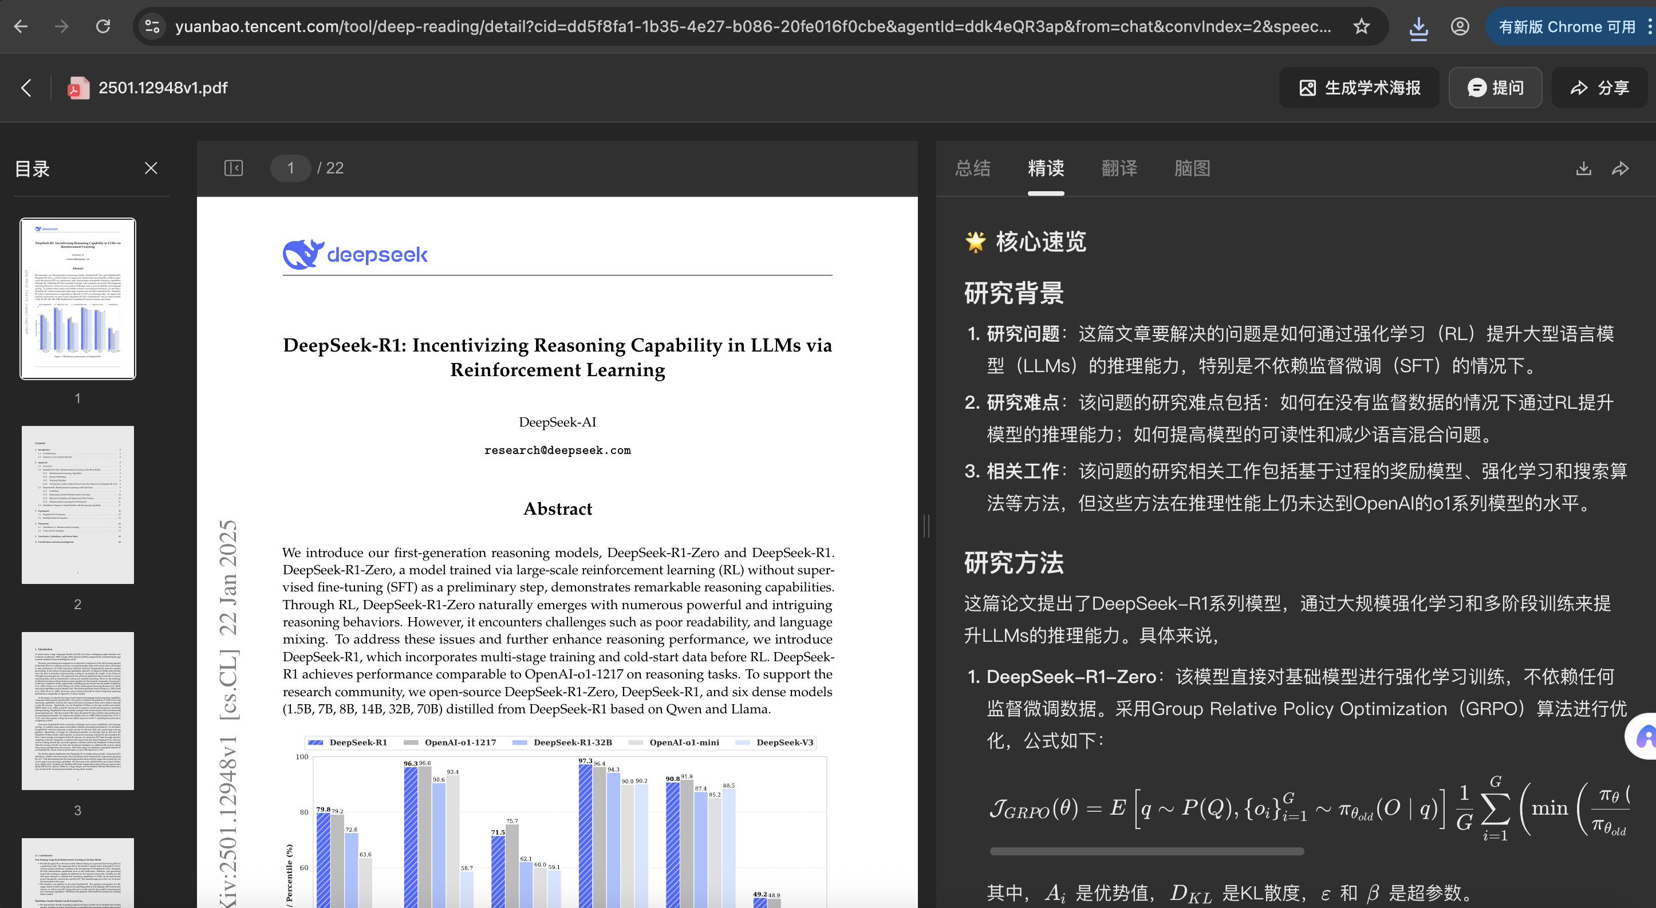Click the 分享 button
The image size is (1656, 908).
pyautogui.click(x=1599, y=88)
